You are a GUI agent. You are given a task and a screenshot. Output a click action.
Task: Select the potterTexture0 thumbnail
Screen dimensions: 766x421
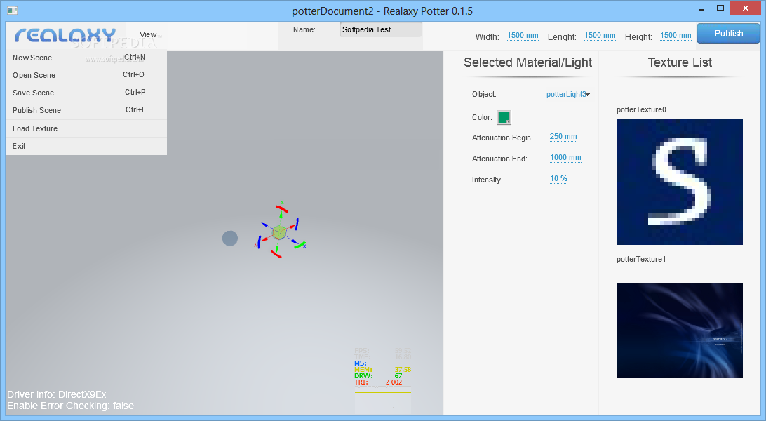(x=680, y=182)
